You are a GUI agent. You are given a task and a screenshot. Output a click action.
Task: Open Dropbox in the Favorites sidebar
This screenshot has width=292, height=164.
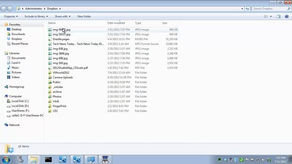pyautogui.click(x=17, y=39)
